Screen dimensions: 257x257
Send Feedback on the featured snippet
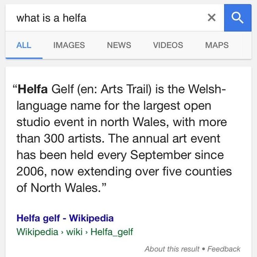click(224, 249)
